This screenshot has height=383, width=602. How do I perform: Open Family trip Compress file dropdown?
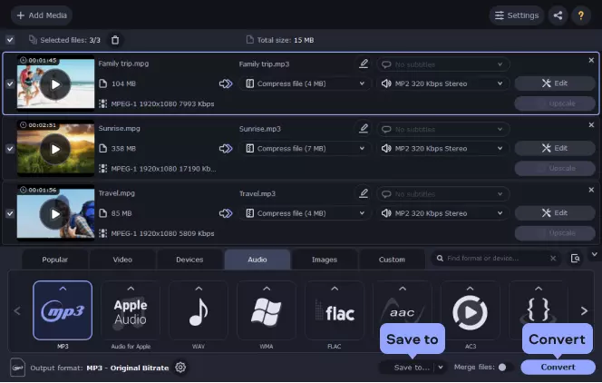tap(306, 83)
